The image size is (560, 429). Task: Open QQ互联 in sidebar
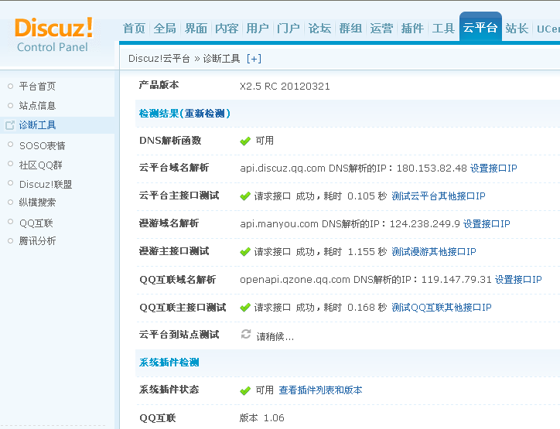(36, 223)
